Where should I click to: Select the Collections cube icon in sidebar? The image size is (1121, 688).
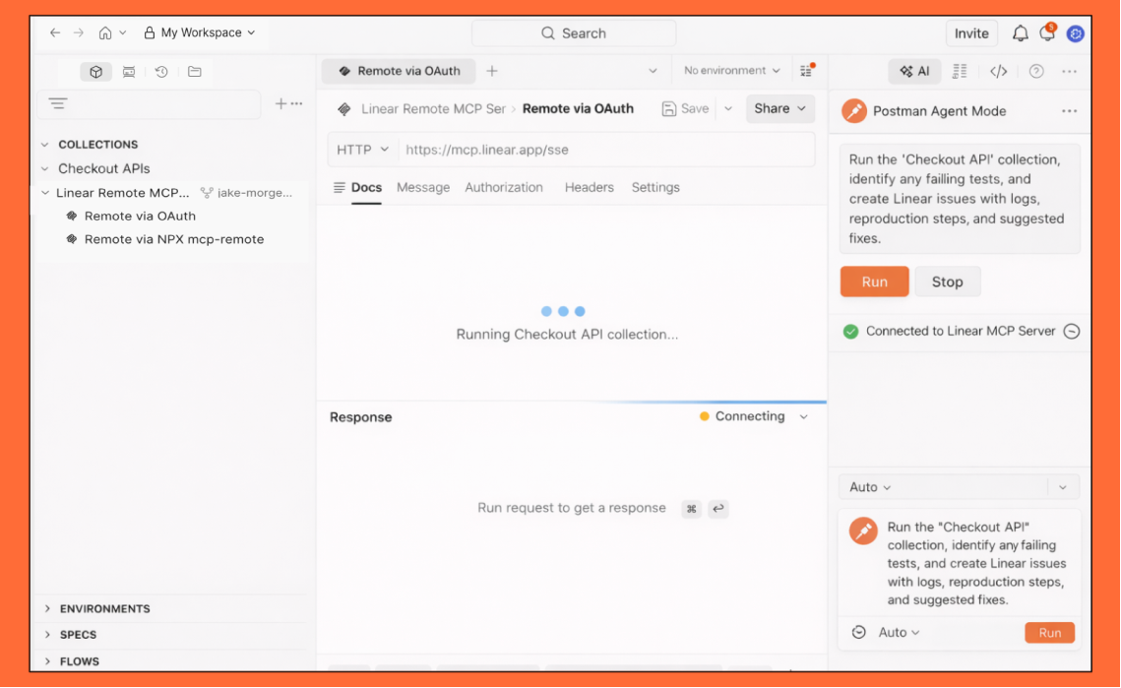click(95, 71)
